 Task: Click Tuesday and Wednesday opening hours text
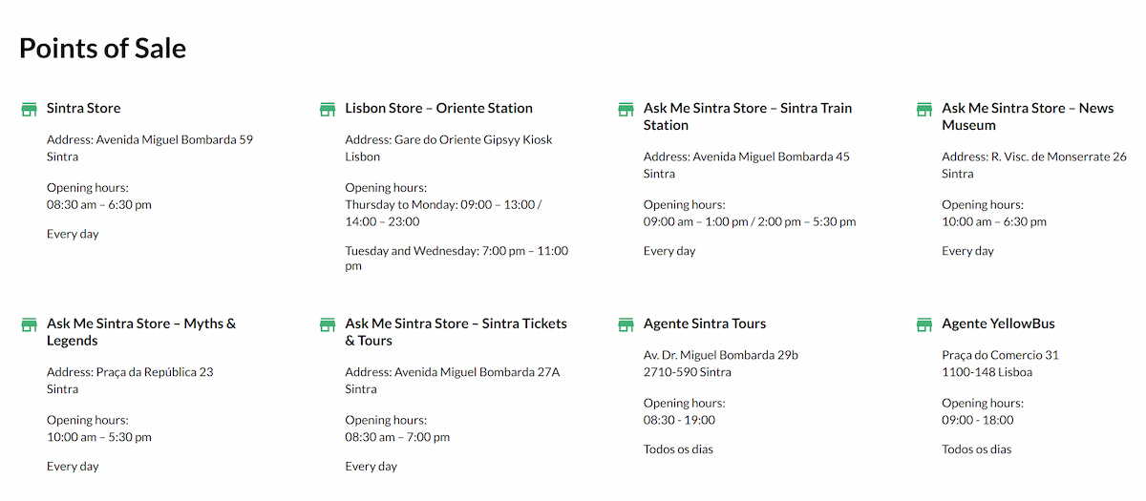[x=456, y=252]
